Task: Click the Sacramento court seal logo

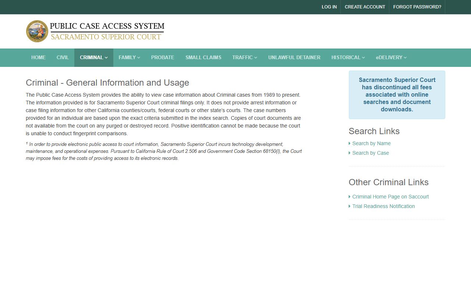Action: (x=37, y=31)
